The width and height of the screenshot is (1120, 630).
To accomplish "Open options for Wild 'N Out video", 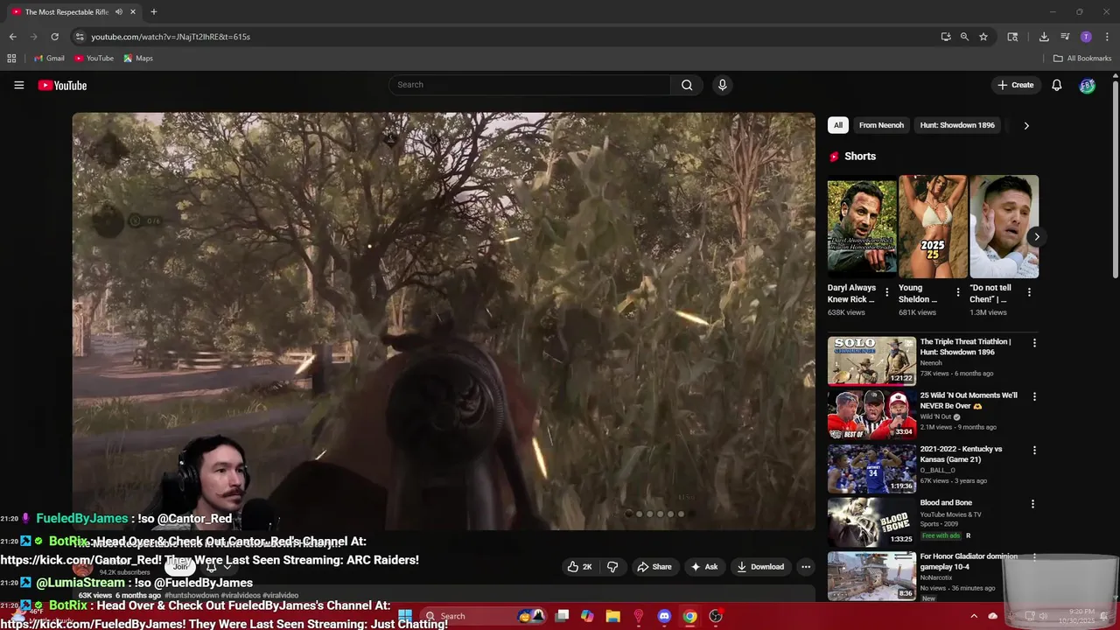I will [1034, 396].
